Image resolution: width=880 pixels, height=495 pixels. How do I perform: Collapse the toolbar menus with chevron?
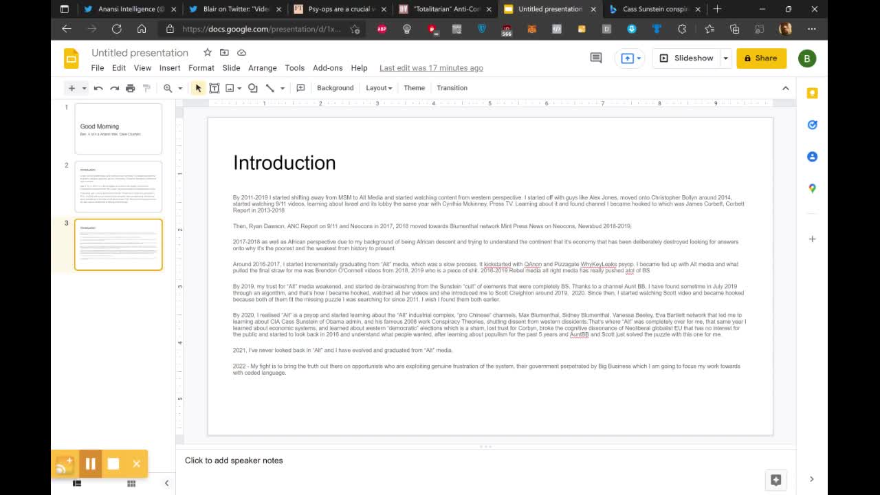(785, 88)
